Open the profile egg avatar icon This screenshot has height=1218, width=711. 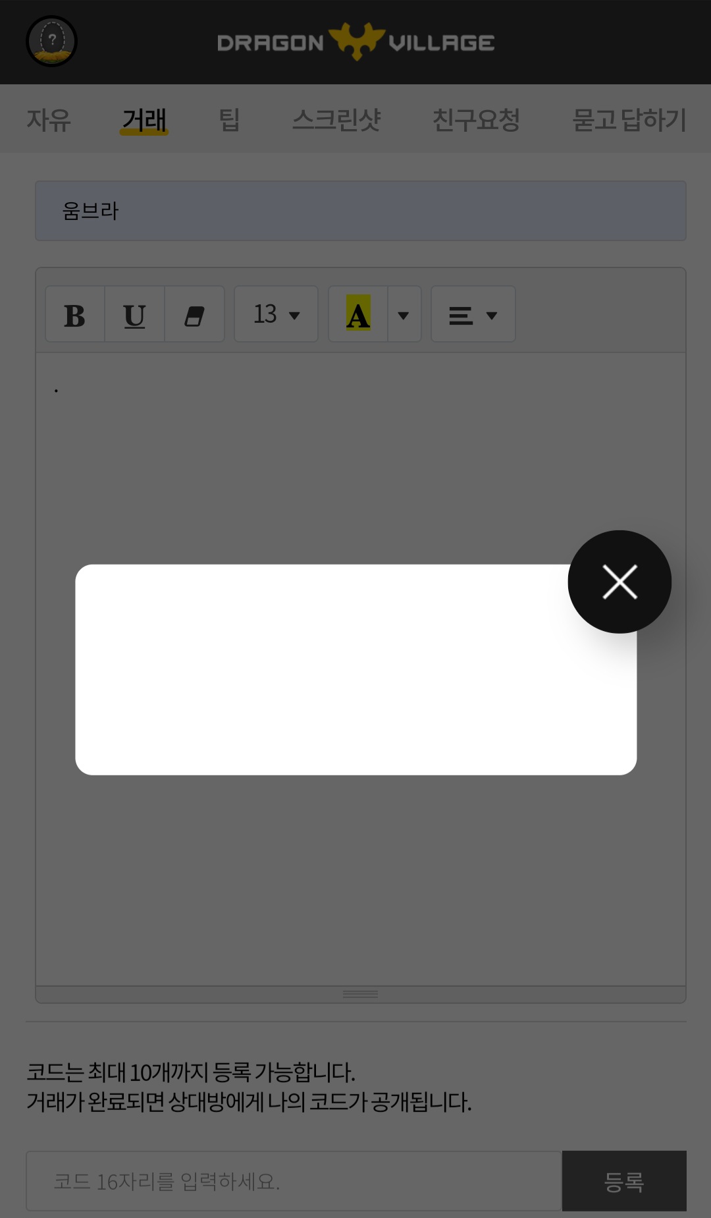pyautogui.click(x=51, y=42)
